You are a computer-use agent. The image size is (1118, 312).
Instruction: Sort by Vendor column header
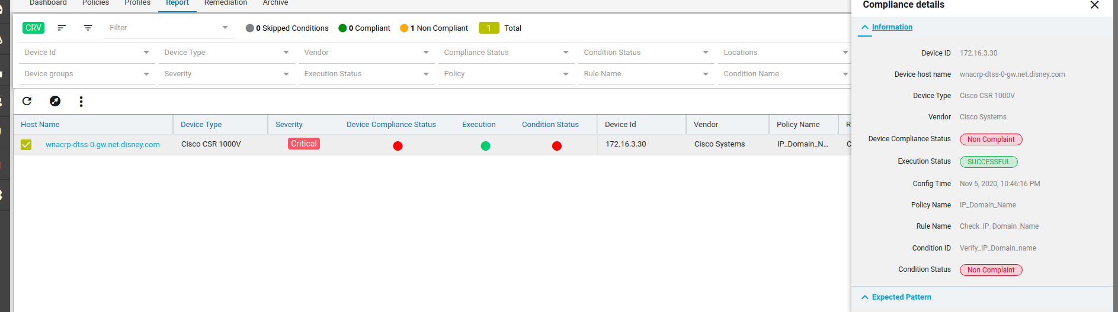(706, 125)
